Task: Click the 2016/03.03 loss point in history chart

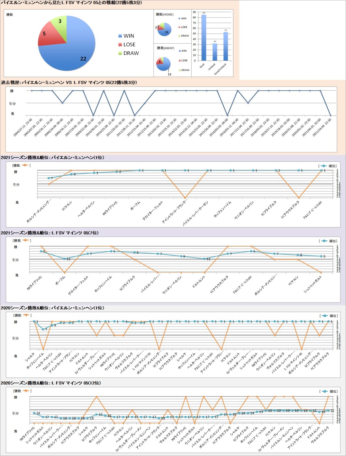Action: [x=227, y=115]
